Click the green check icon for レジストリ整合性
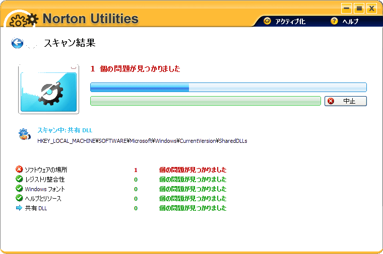This screenshot has width=383, height=254. click(x=19, y=179)
